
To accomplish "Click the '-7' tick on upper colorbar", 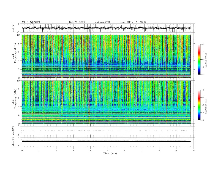I will [203, 75].
